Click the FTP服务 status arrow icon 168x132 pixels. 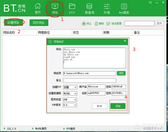coord(64,129)
